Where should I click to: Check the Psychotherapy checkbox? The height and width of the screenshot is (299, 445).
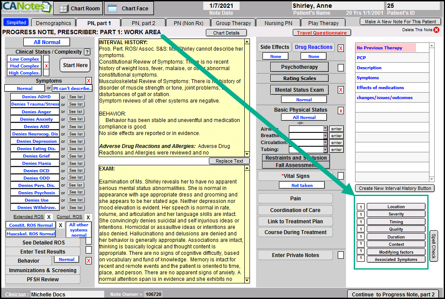[341, 68]
